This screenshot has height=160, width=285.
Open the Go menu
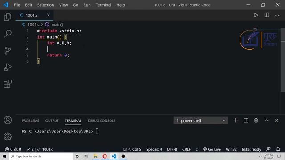(x=76, y=5)
